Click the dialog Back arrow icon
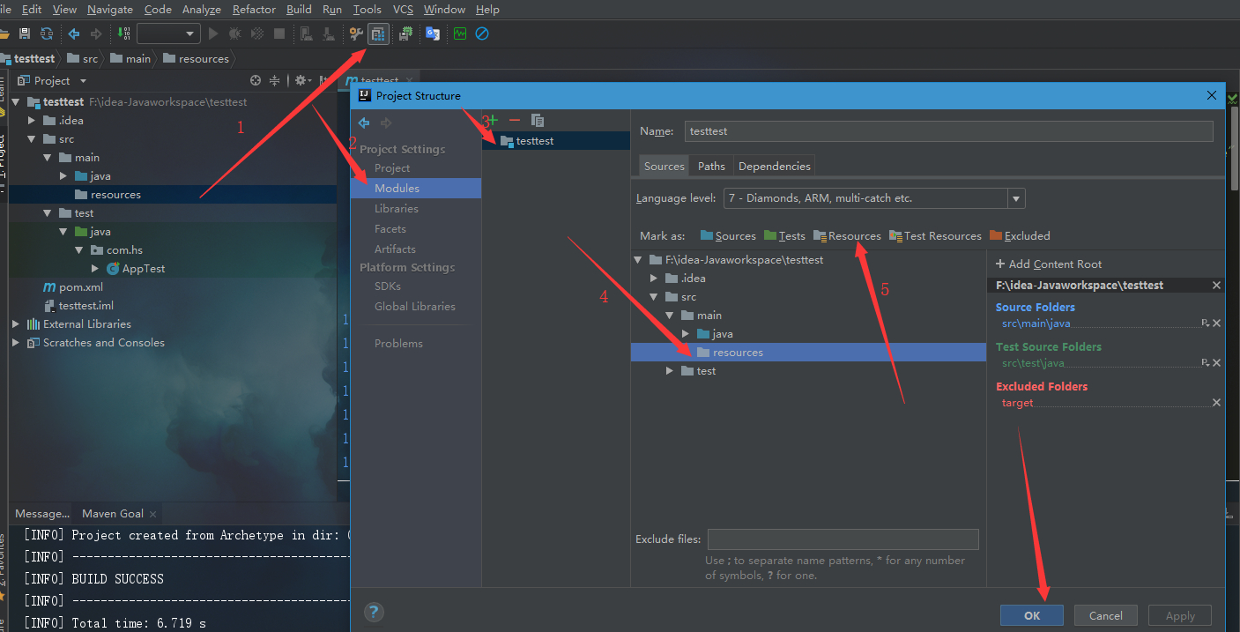The width and height of the screenshot is (1240, 632). (x=364, y=123)
